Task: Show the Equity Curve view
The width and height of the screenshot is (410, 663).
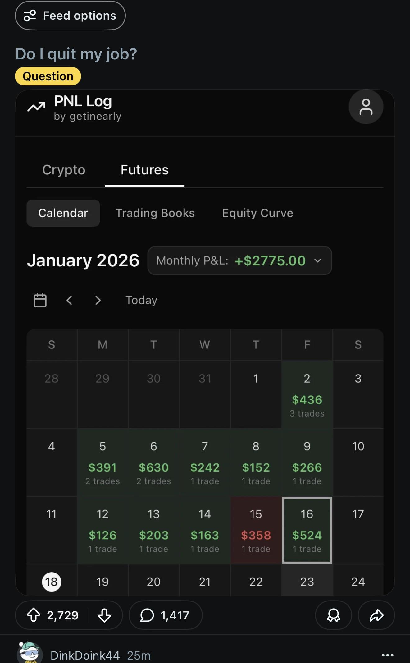Action: 257,213
